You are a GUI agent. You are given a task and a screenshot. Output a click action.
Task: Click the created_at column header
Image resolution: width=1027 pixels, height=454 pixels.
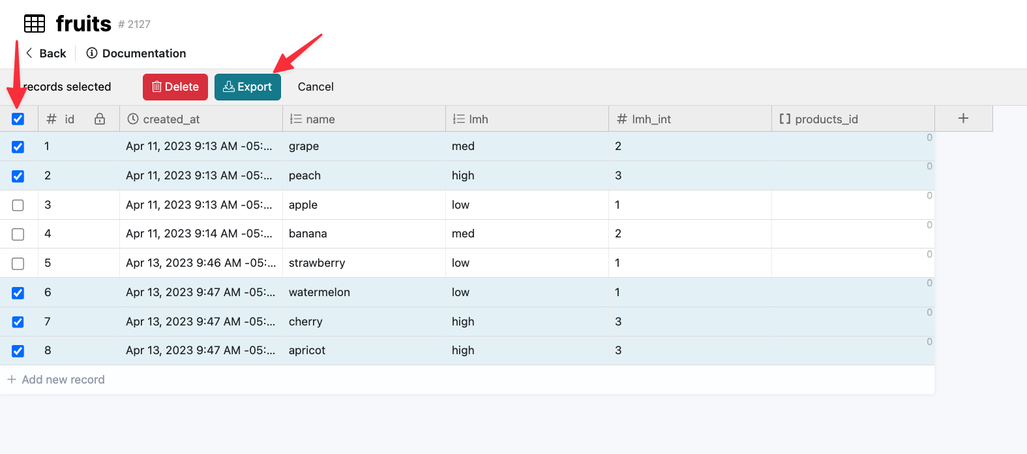(201, 119)
